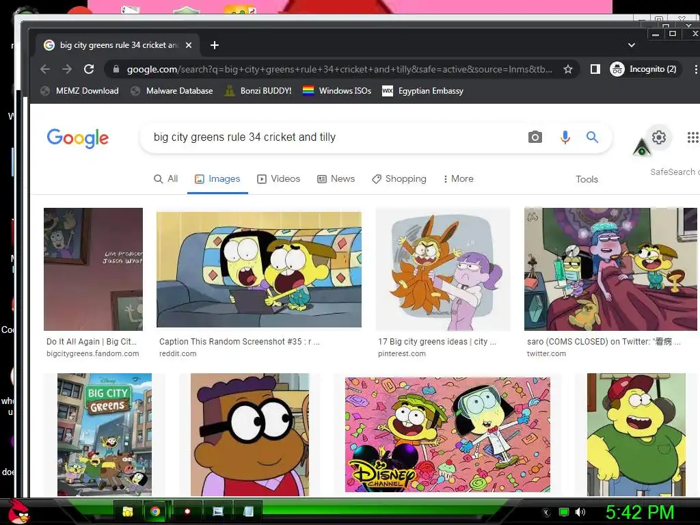Image resolution: width=700 pixels, height=525 pixels.
Task: Open the side panel icon in toolbar
Action: pyautogui.click(x=595, y=69)
